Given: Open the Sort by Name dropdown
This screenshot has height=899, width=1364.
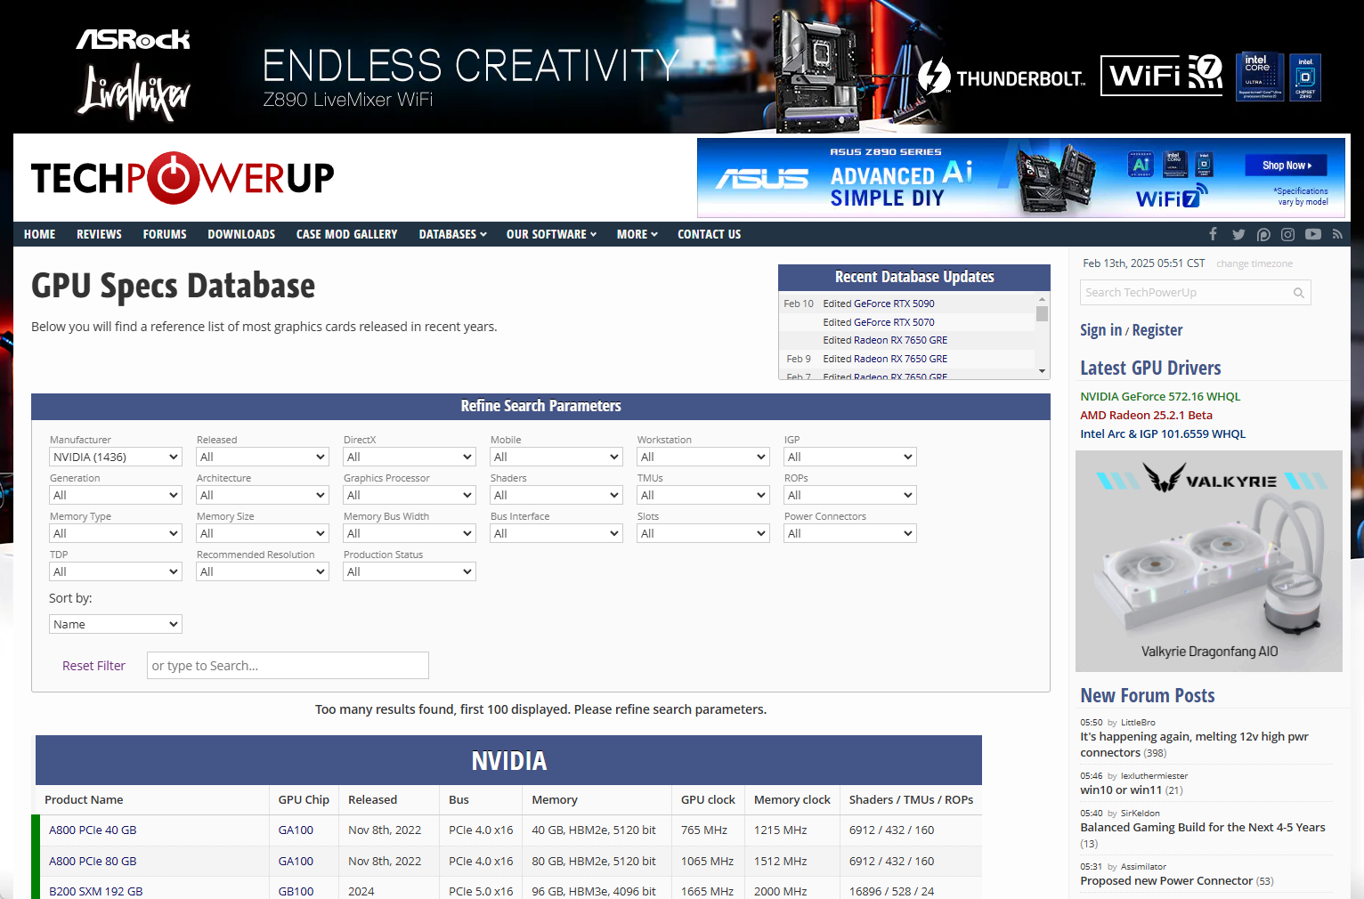Looking at the screenshot, I should coord(116,624).
